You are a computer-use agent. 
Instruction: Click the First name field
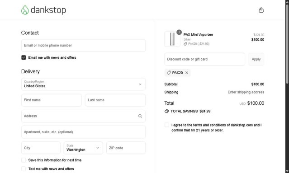(51, 100)
